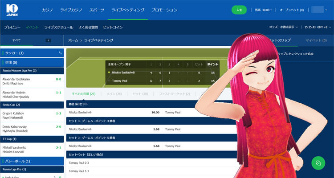
Task: Collapse the Russia Liga Pro (1) league
Action: pos(32,170)
